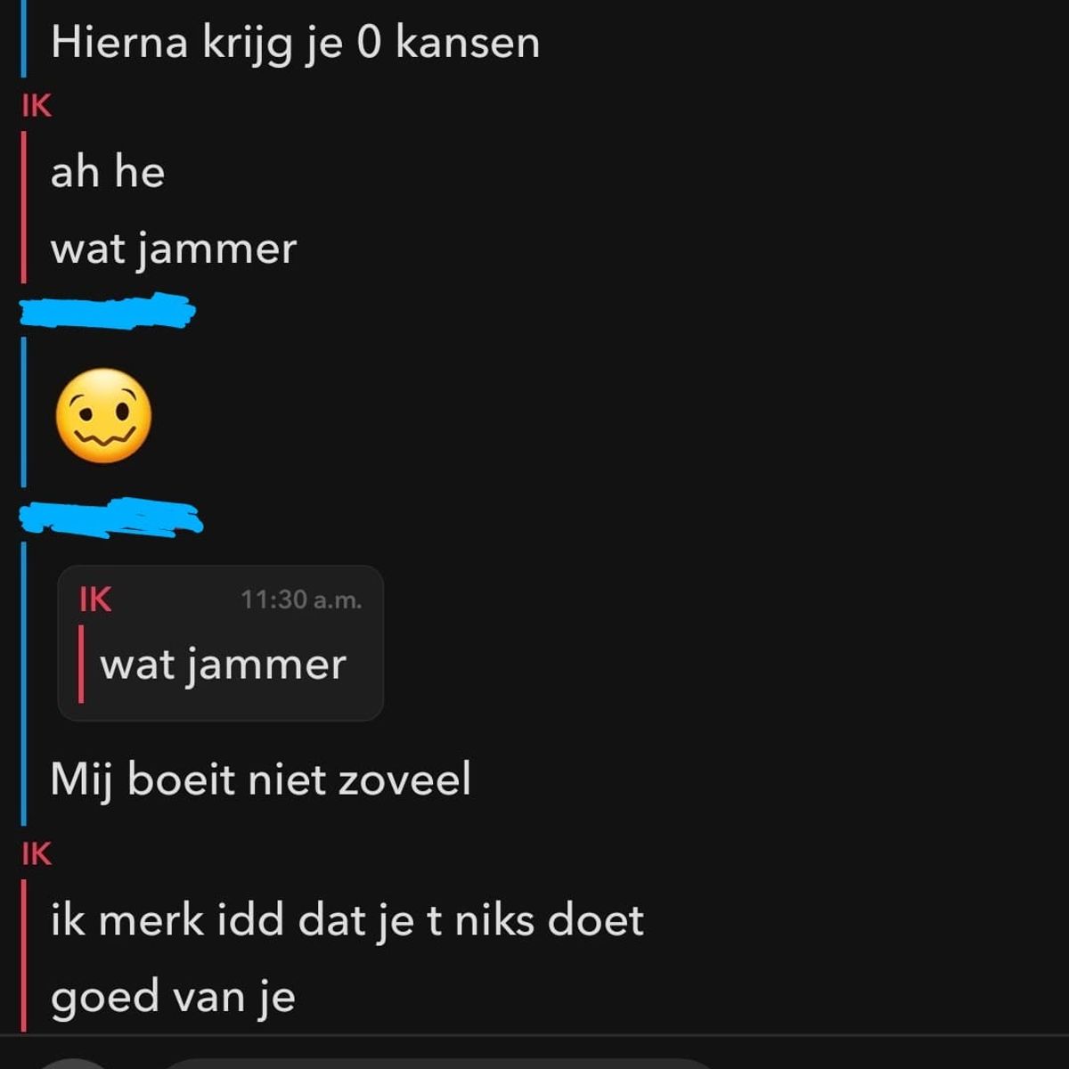Select the 'ik merk idd dat je t niks doet' message
Viewport: 1069px width, 1069px height.
347,919
